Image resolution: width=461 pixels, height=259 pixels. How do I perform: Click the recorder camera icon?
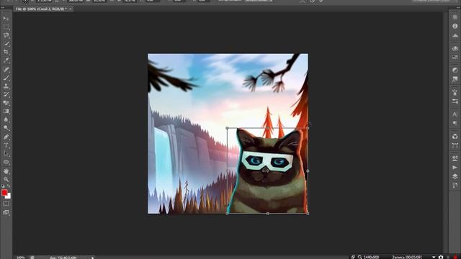[441, 258]
